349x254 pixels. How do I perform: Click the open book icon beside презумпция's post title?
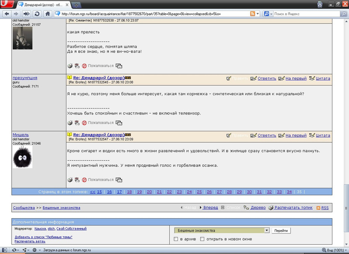click(x=69, y=79)
